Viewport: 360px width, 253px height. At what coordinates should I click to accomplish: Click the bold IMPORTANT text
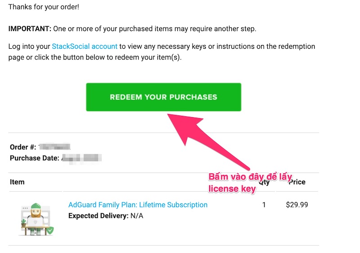coord(30,29)
